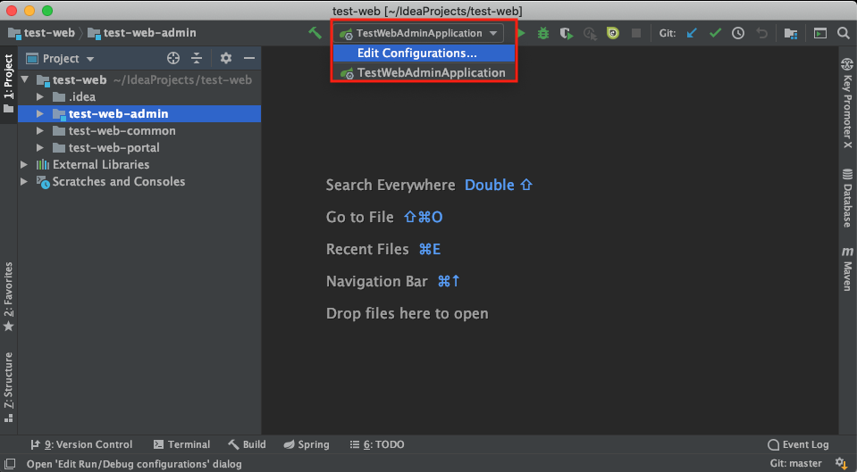Open the Key Promoter X side tab
Screen dimensions: 857x472
pos(847,103)
